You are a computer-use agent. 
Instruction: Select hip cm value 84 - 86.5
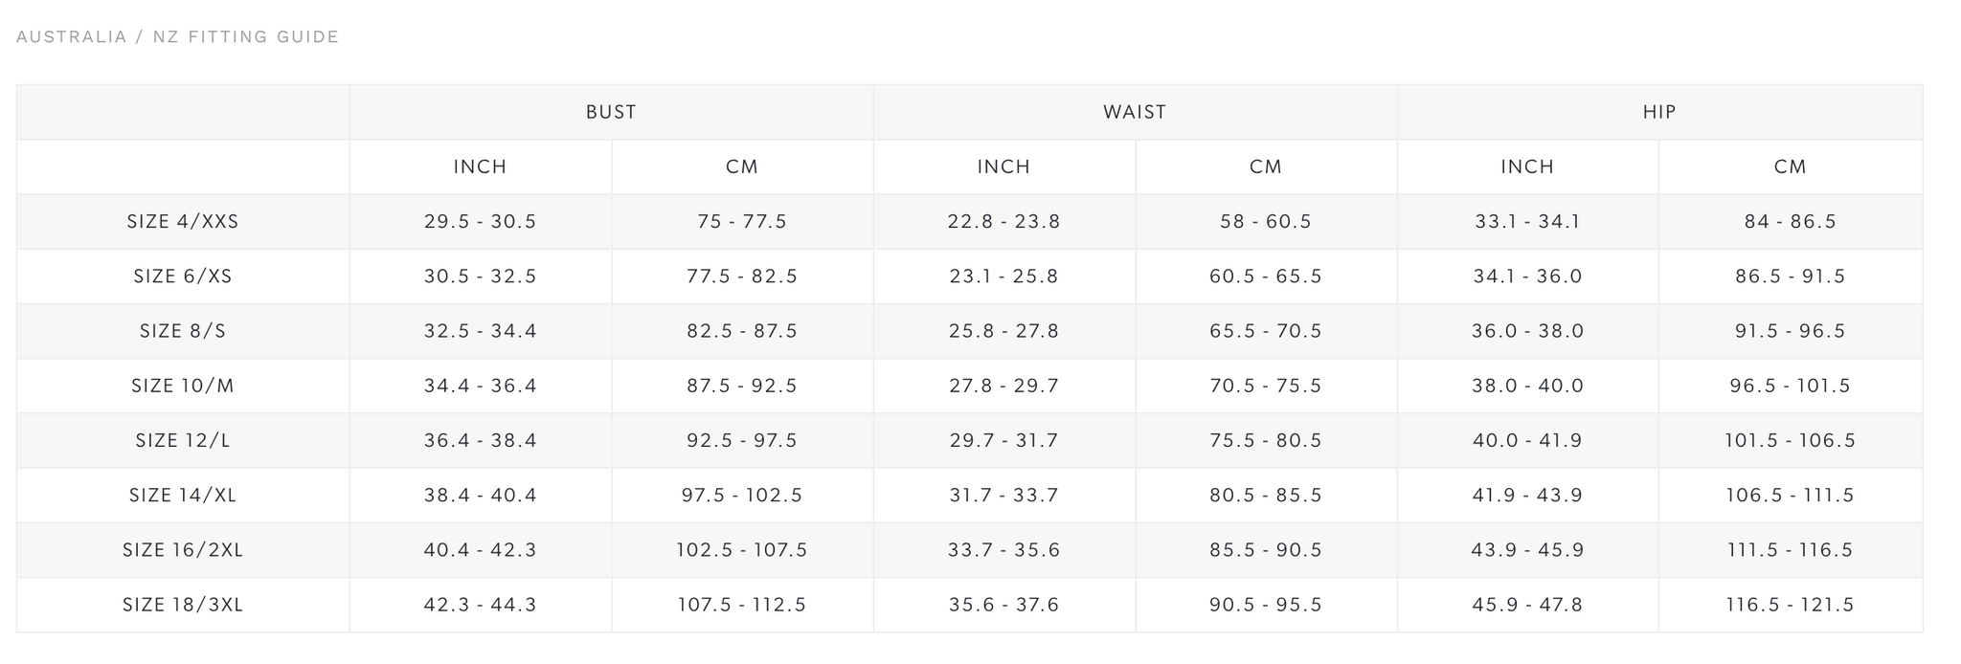pyautogui.click(x=1790, y=222)
